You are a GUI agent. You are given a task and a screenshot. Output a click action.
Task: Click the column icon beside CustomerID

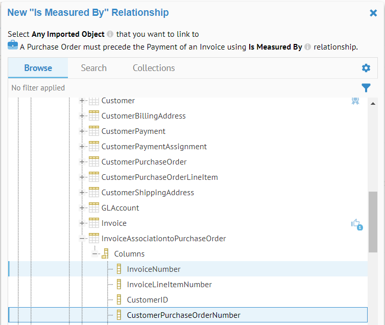[x=119, y=300]
